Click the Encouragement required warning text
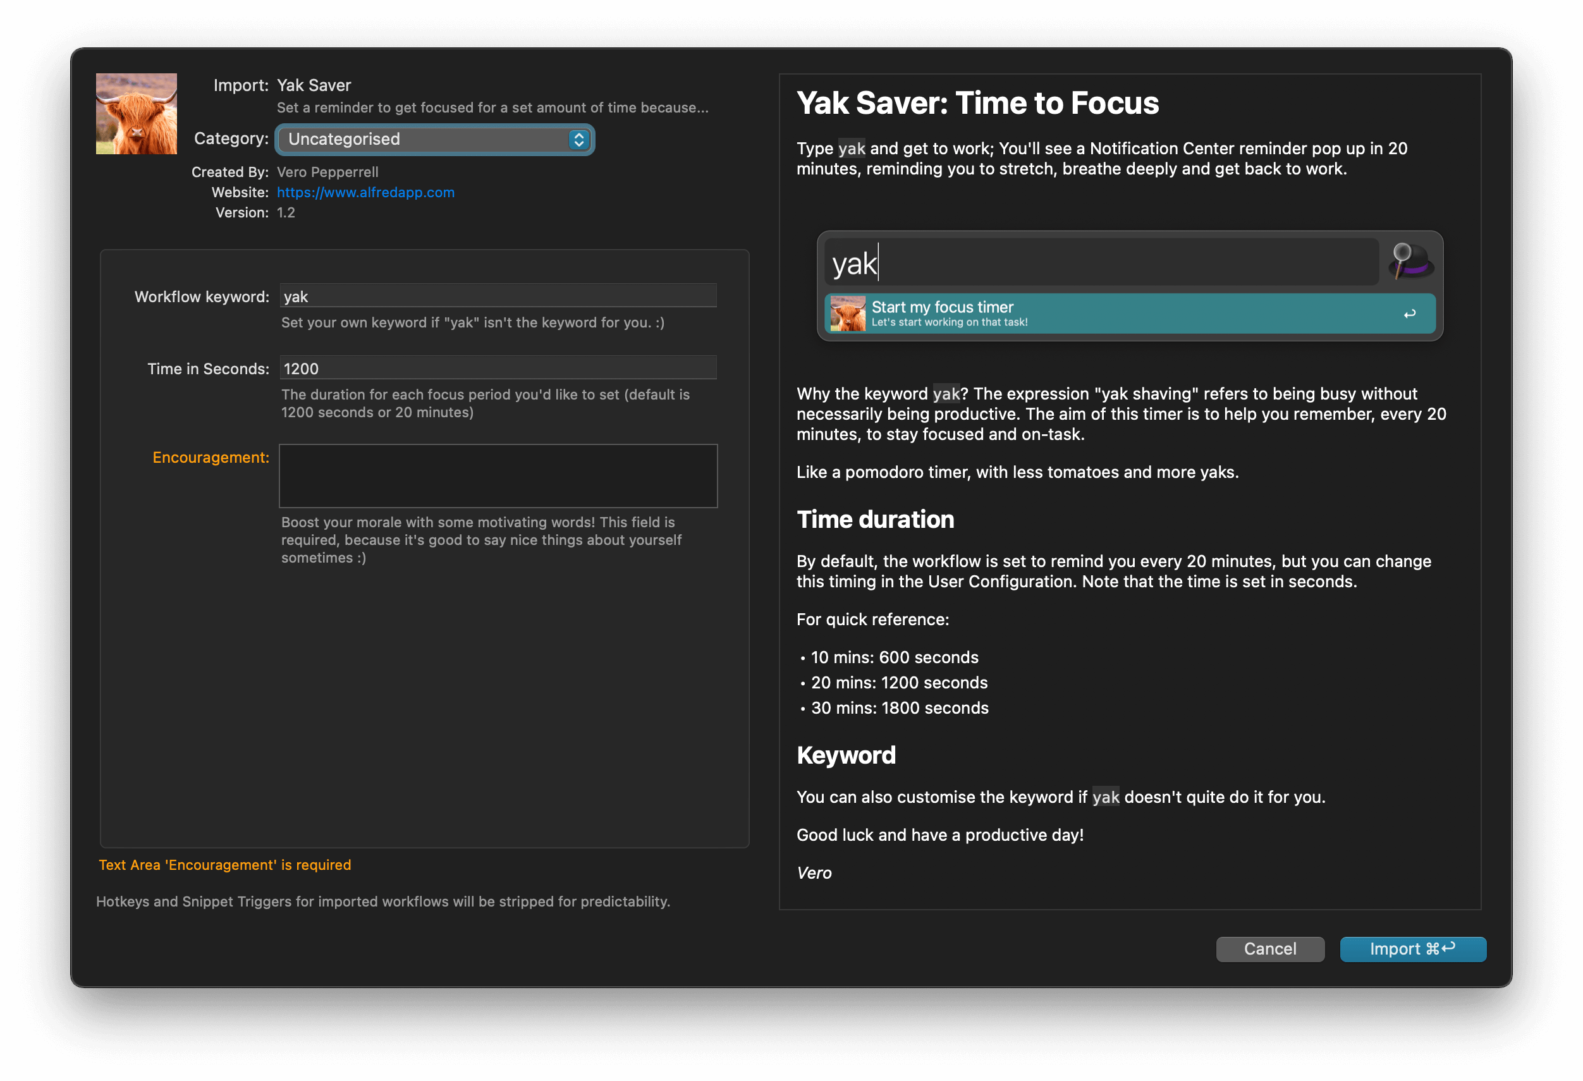Screen dimensions: 1583x1081 point(224,864)
